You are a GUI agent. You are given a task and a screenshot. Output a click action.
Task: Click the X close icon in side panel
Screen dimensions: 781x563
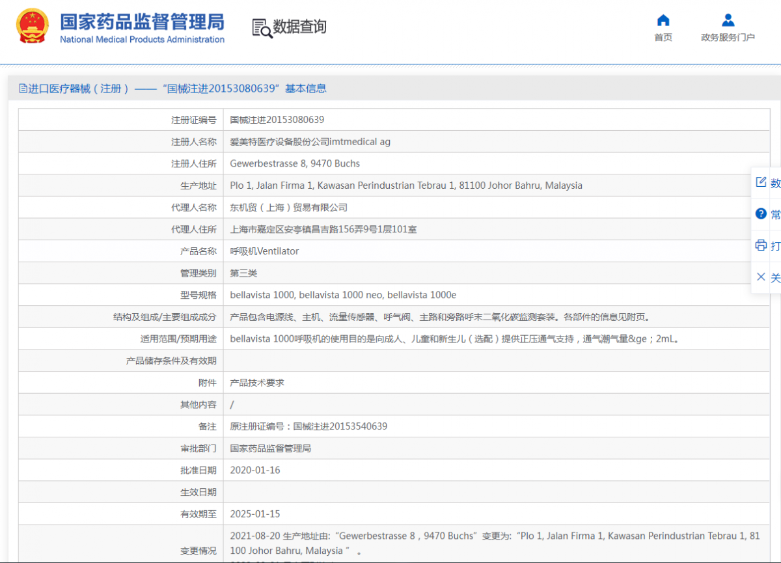tap(761, 277)
